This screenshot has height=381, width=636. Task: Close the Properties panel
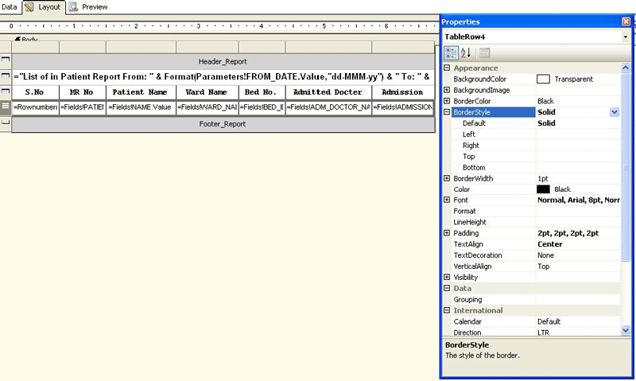tap(626, 21)
